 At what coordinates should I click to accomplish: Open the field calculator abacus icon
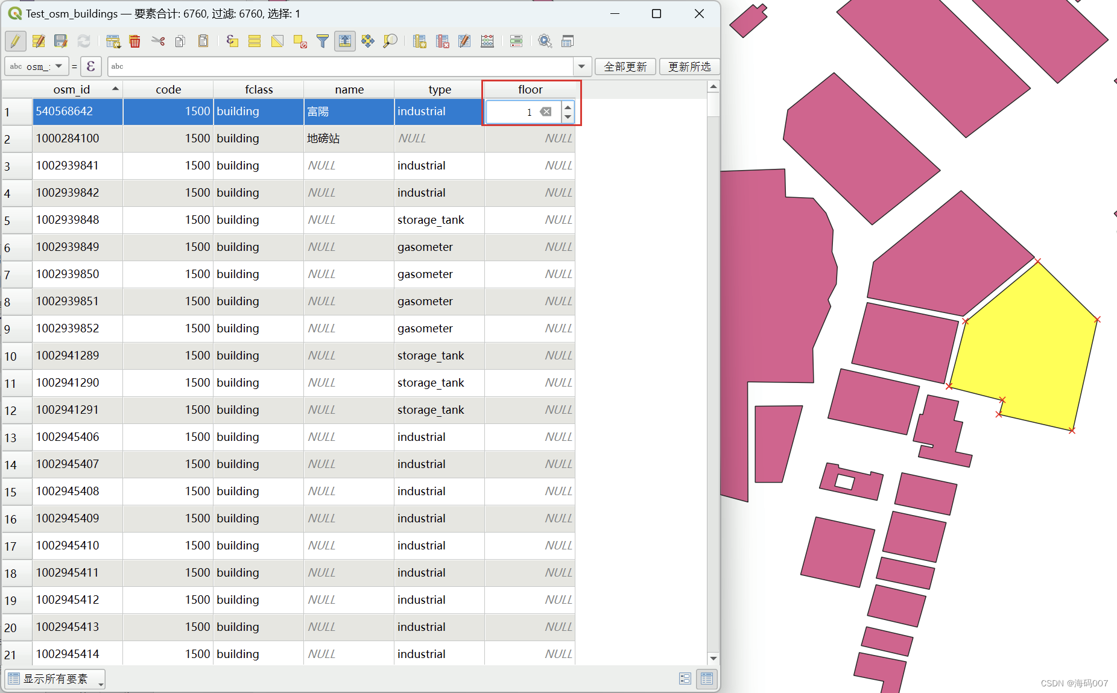pos(487,41)
